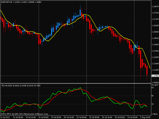
Task: Select the 1.12650 price axis label
Action: coord(155,57)
